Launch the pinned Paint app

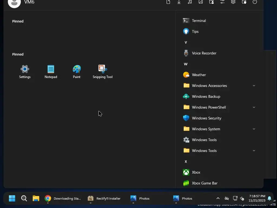(x=77, y=71)
